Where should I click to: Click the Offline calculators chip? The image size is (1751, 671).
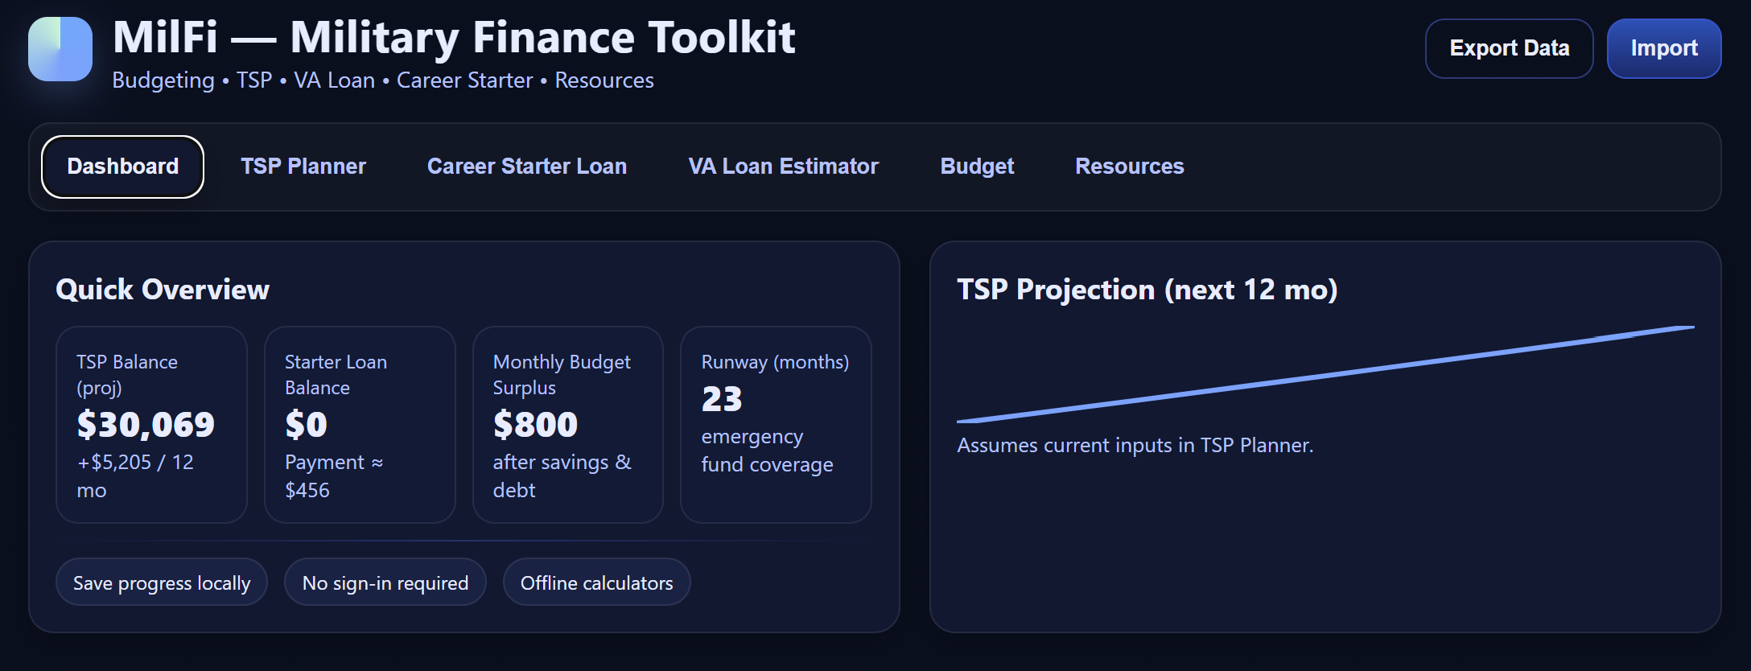click(596, 582)
